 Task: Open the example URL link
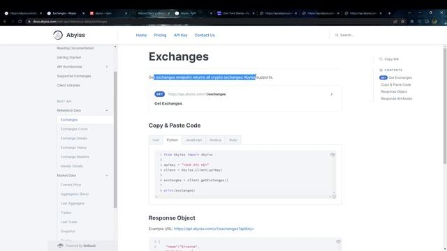214,229
